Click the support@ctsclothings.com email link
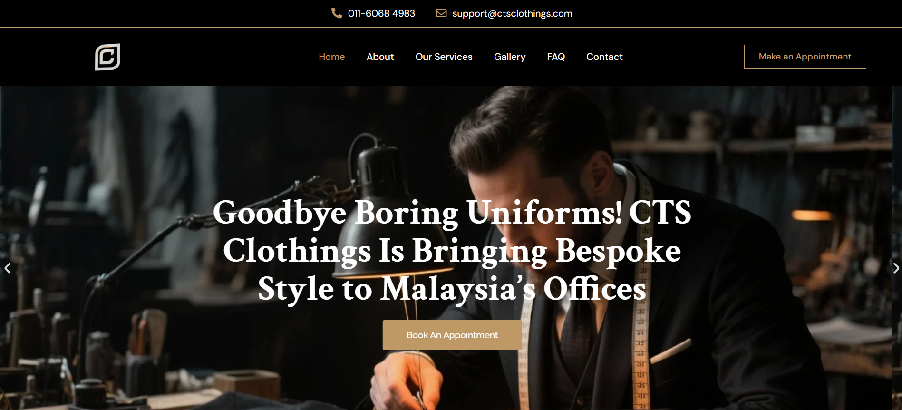The width and height of the screenshot is (902, 410). pyautogui.click(x=512, y=13)
